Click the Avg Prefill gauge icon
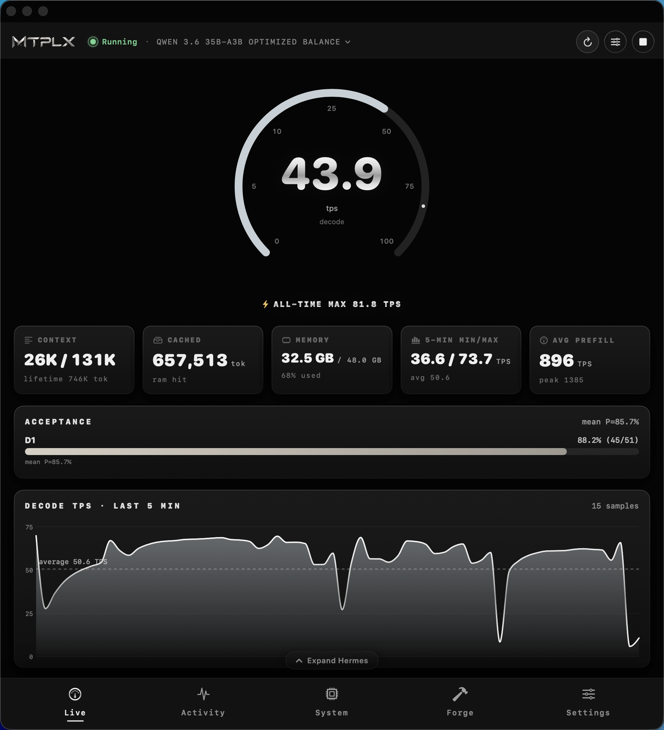This screenshot has width=664, height=730. tap(543, 340)
